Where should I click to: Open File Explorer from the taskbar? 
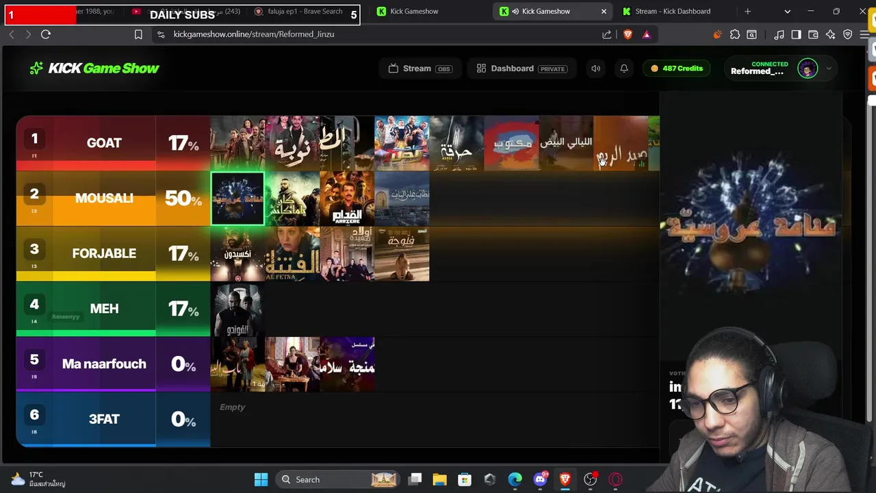point(439,479)
